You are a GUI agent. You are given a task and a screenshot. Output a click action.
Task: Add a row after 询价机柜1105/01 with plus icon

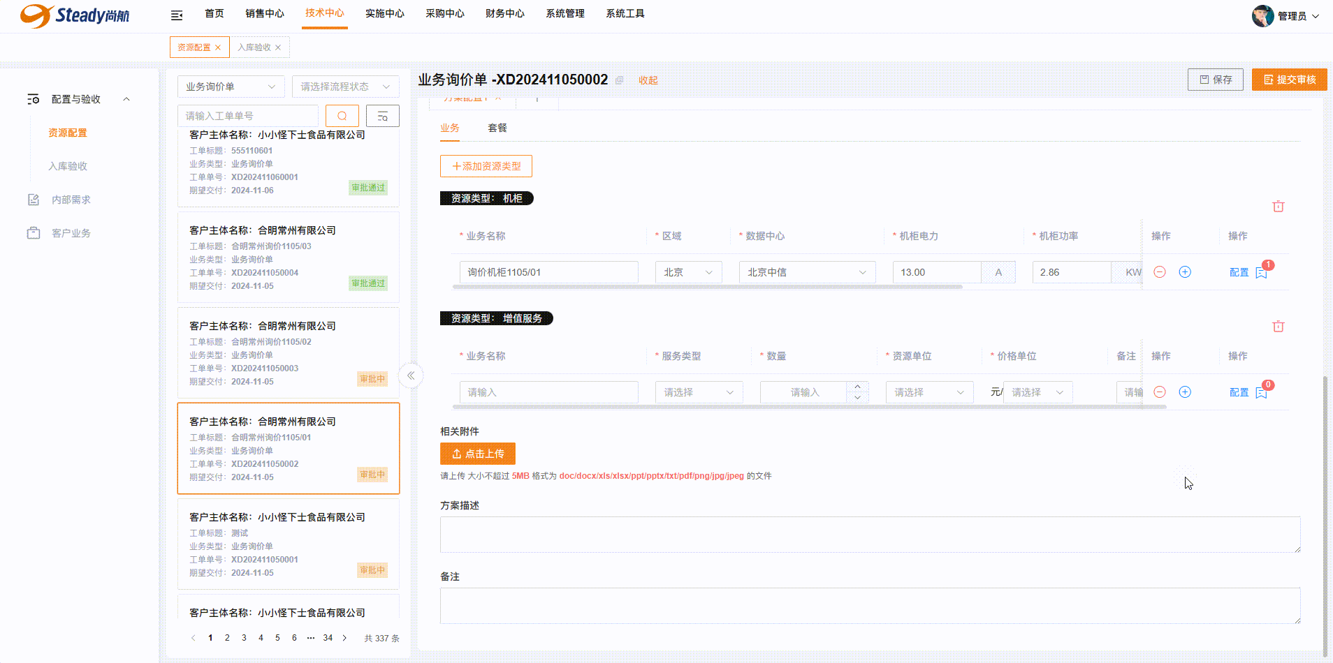coord(1185,272)
